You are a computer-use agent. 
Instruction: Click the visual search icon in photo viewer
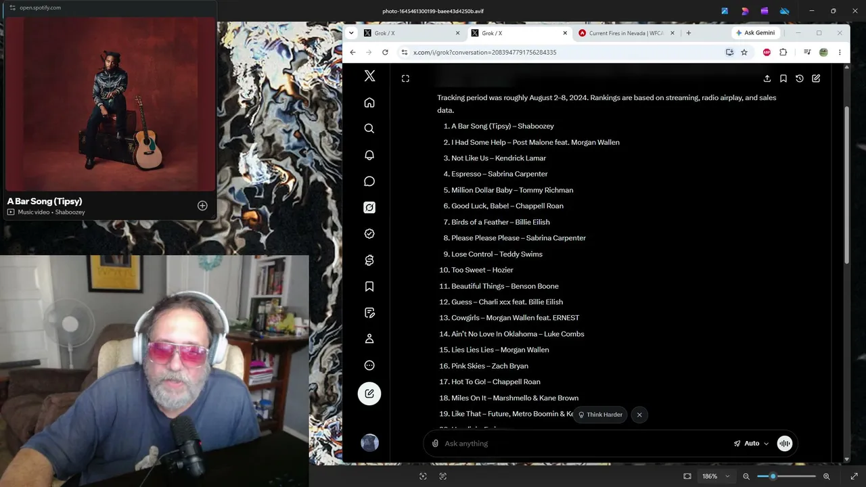(423, 476)
